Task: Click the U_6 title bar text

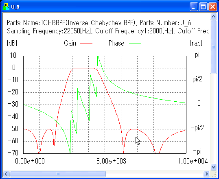Action: (15, 7)
